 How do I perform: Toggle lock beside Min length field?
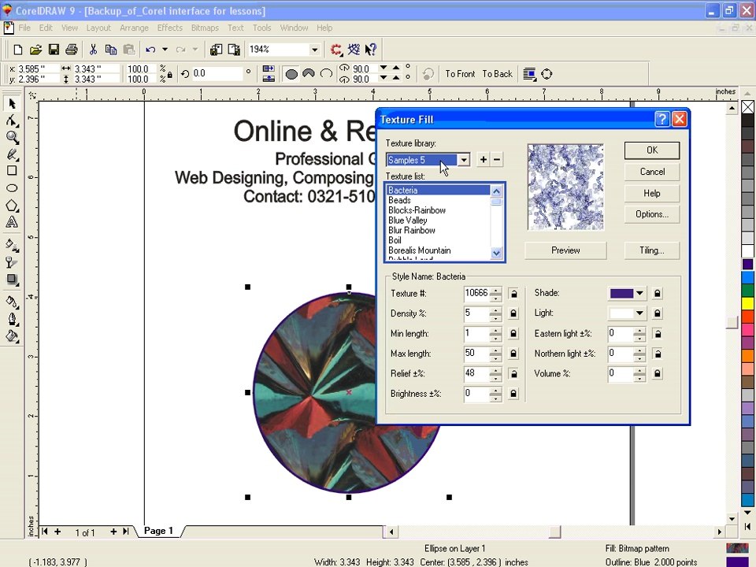coord(513,334)
